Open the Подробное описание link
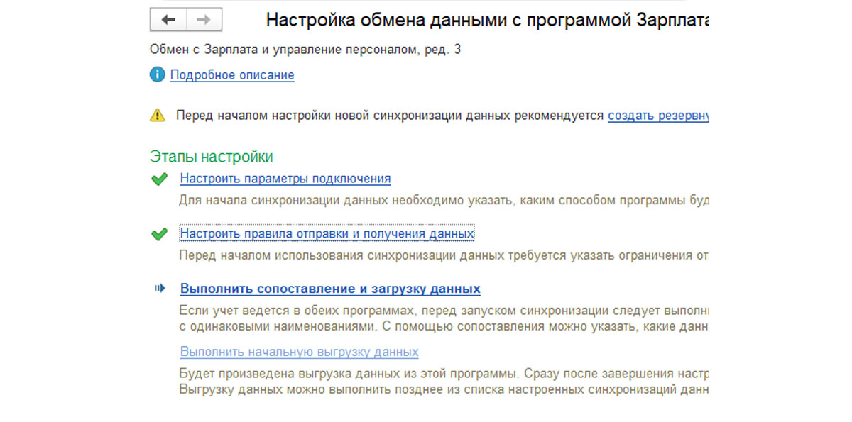The width and height of the screenshot is (852, 422). tap(232, 75)
